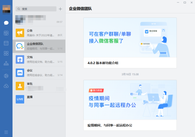Open the Workbench grid icon
The width and height of the screenshot is (195, 137).
coord(6,53)
